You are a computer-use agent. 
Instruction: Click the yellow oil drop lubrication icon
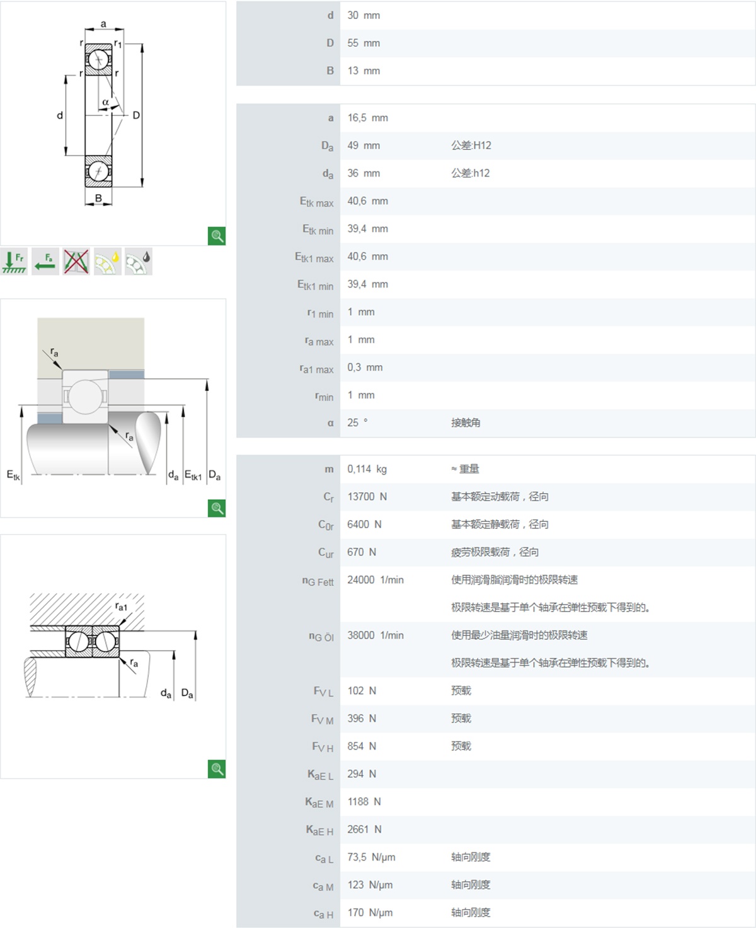coord(107,262)
